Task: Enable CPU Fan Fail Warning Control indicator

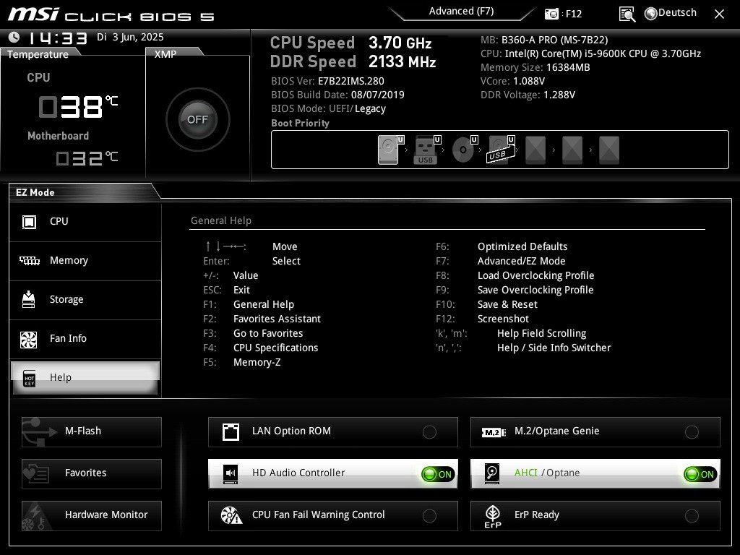Action: click(x=429, y=516)
